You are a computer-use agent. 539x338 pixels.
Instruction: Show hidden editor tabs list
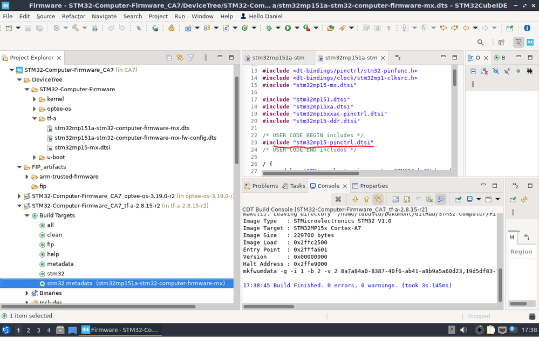click(x=398, y=58)
